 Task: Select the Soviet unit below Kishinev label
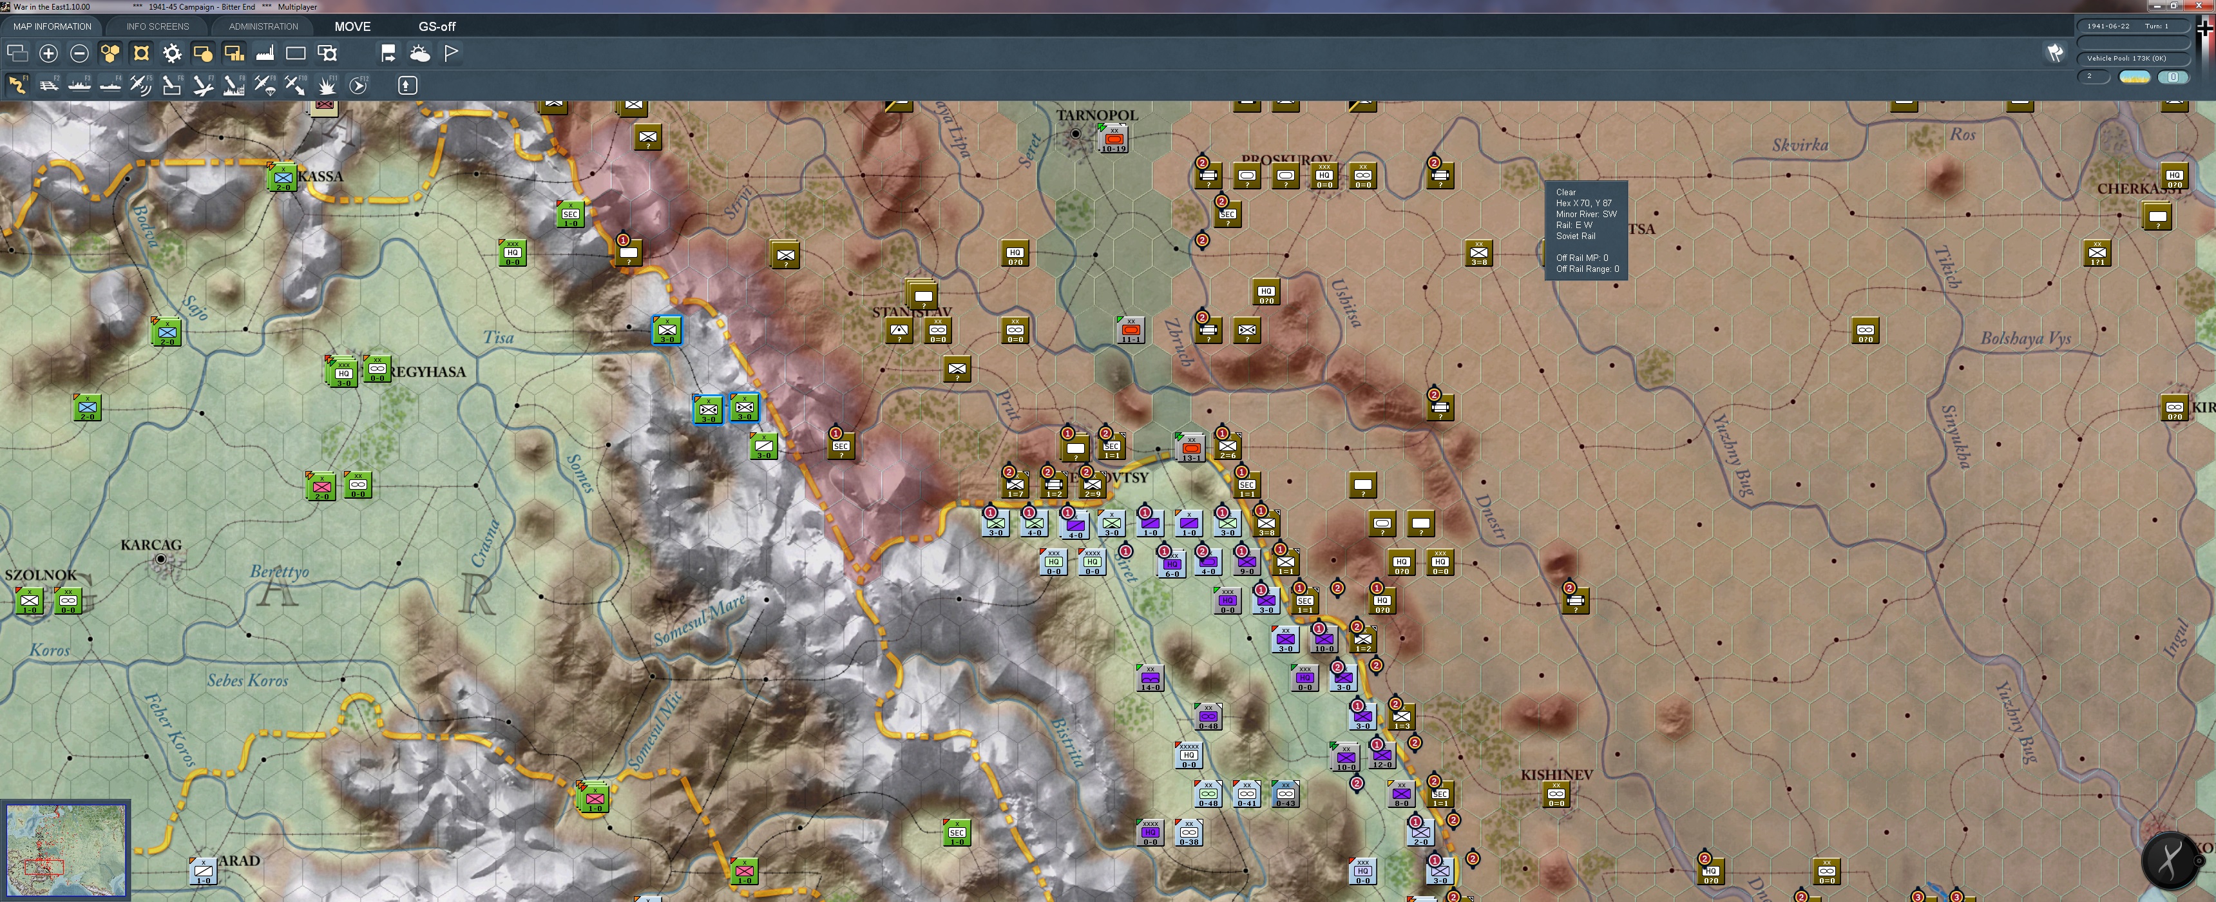[x=1556, y=794]
